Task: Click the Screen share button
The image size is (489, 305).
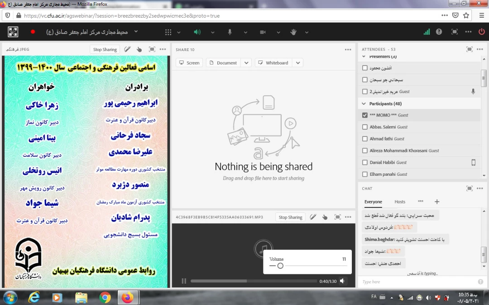Action: (189, 63)
